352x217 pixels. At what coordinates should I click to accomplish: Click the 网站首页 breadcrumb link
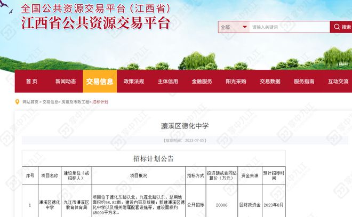tap(30, 102)
